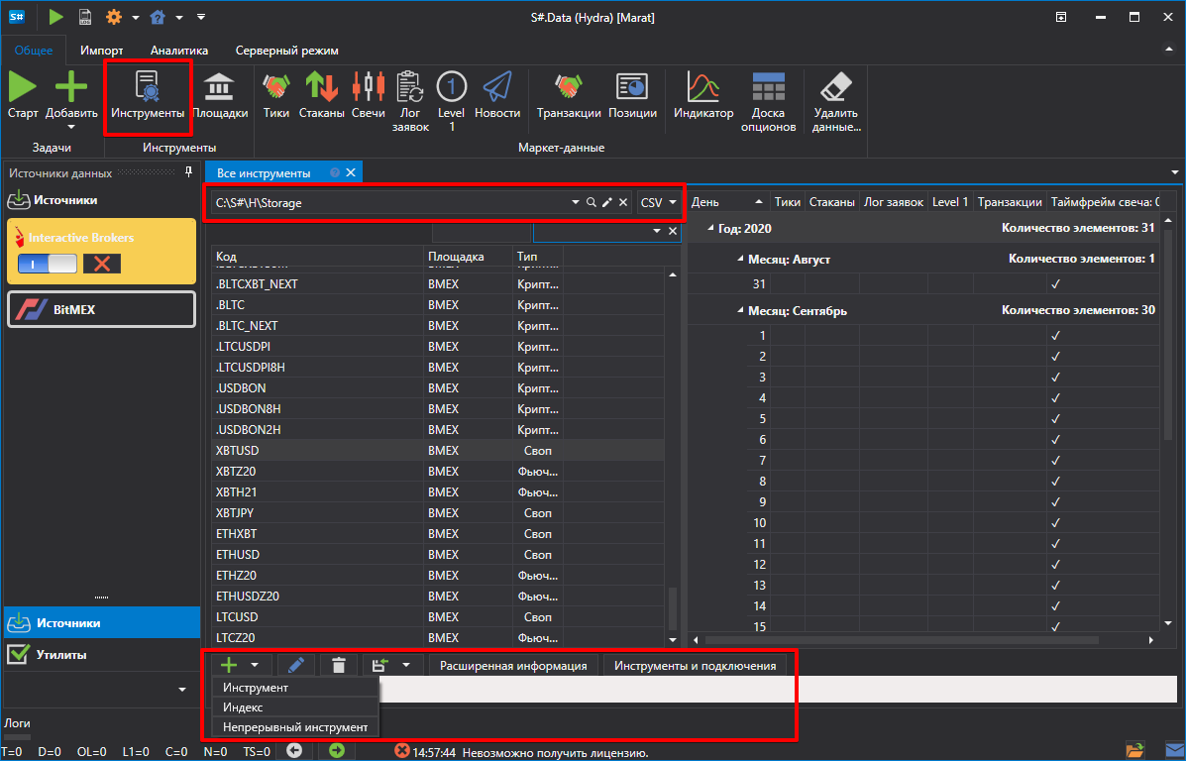Open the gear icon dropdown arrow in title bar
This screenshot has height=761, width=1186.
coord(136,18)
